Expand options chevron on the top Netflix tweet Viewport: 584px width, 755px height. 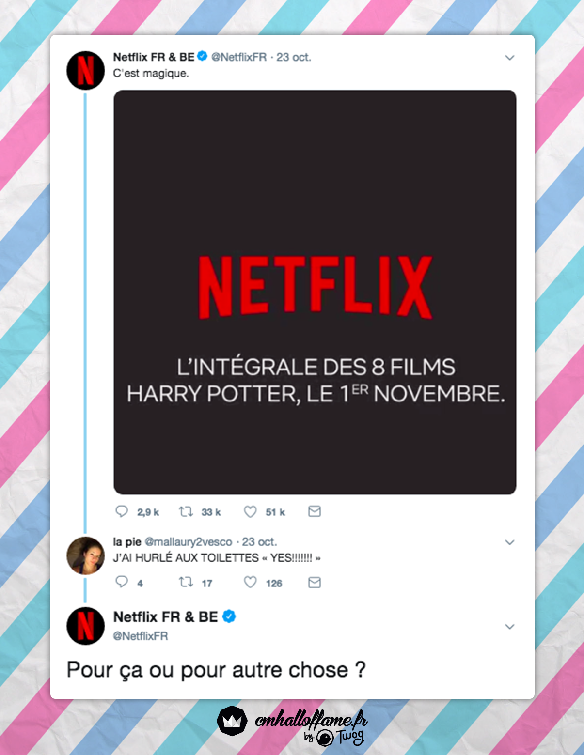(509, 58)
